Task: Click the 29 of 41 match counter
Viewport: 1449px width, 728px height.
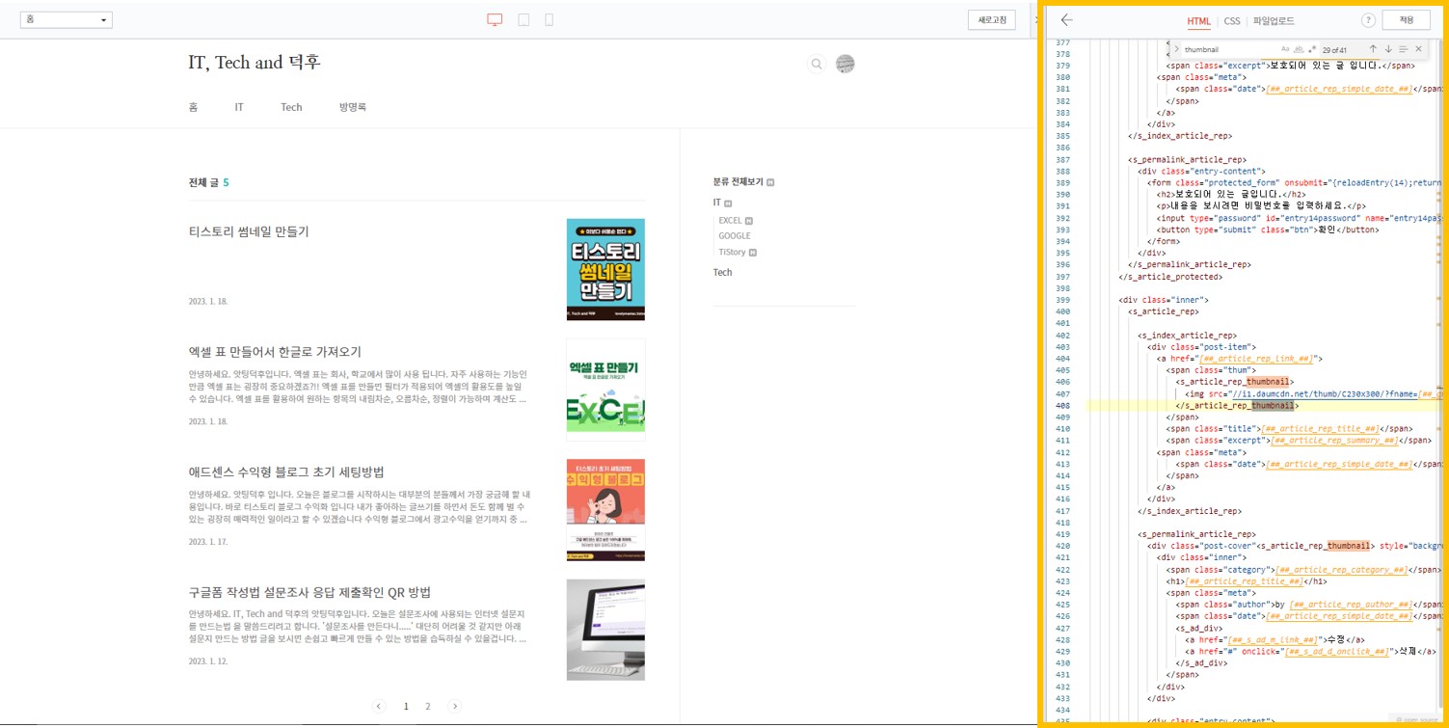Action: (1336, 49)
